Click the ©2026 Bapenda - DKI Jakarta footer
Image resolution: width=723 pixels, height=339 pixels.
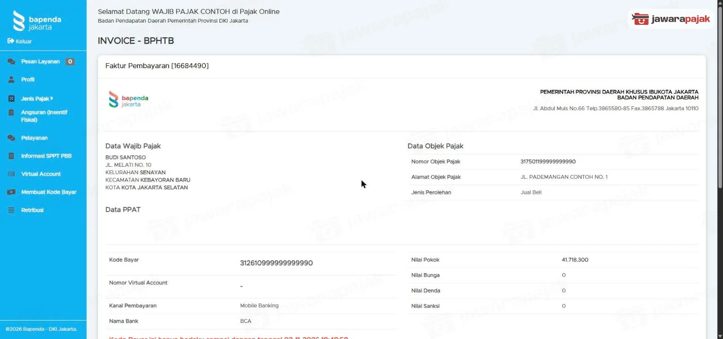(41, 329)
